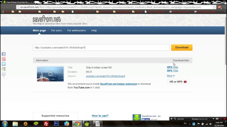227x127 pixels.
Task: Open the taskbar clock and date
Action: pyautogui.click(x=219, y=124)
